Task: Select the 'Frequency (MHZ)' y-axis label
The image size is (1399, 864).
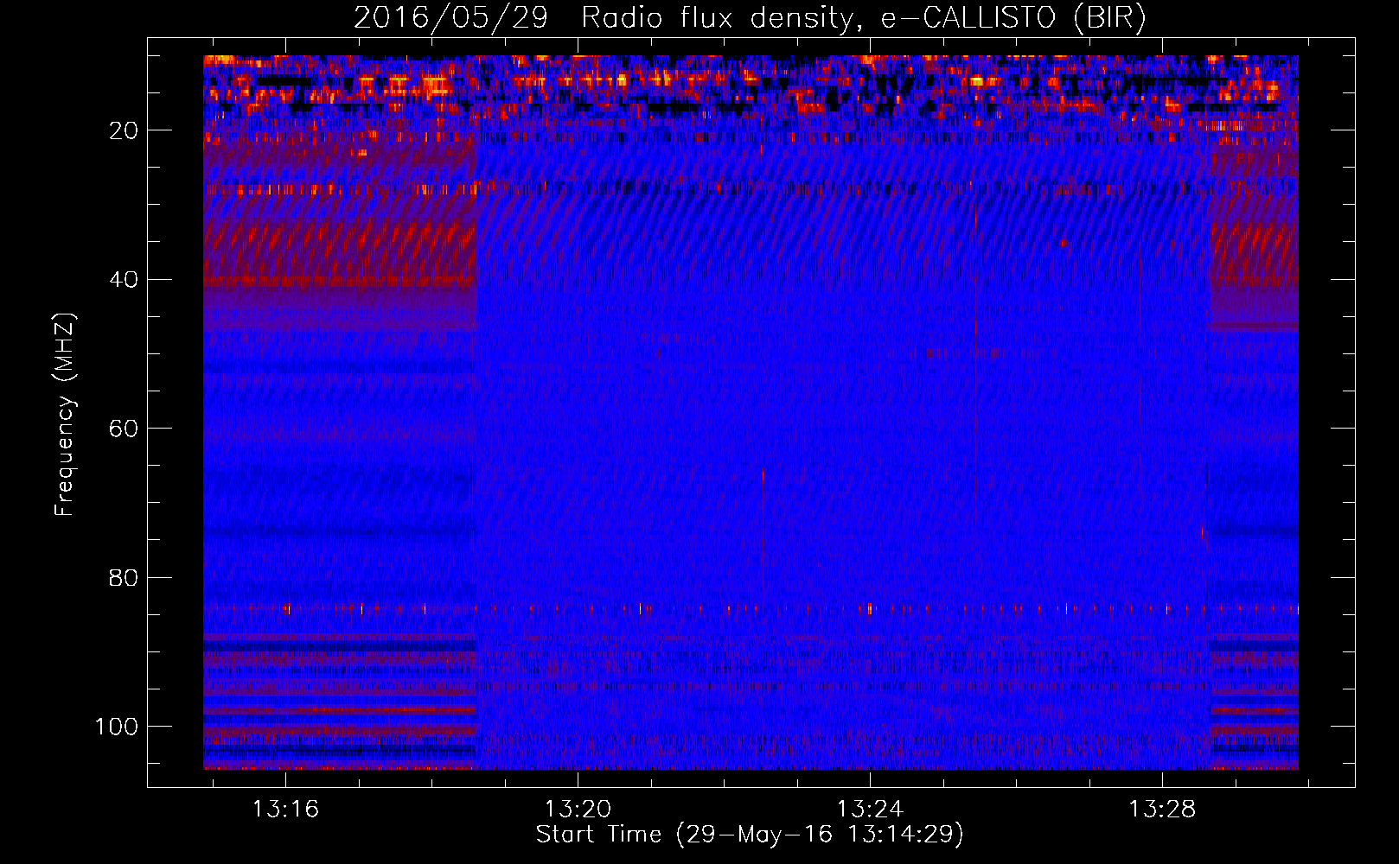Action: (x=65, y=414)
